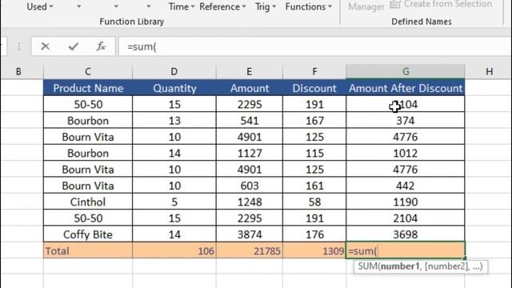The image size is (512, 288).
Task: Open the Date & Time functions dropdown
Action: (182, 6)
